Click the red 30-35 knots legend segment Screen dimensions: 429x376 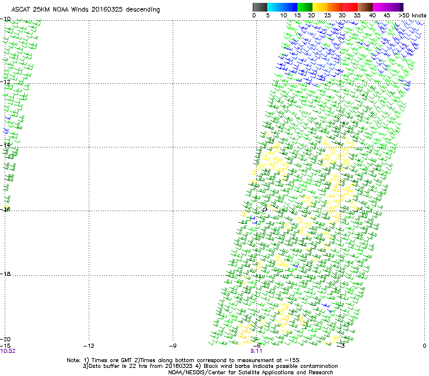coord(350,7)
